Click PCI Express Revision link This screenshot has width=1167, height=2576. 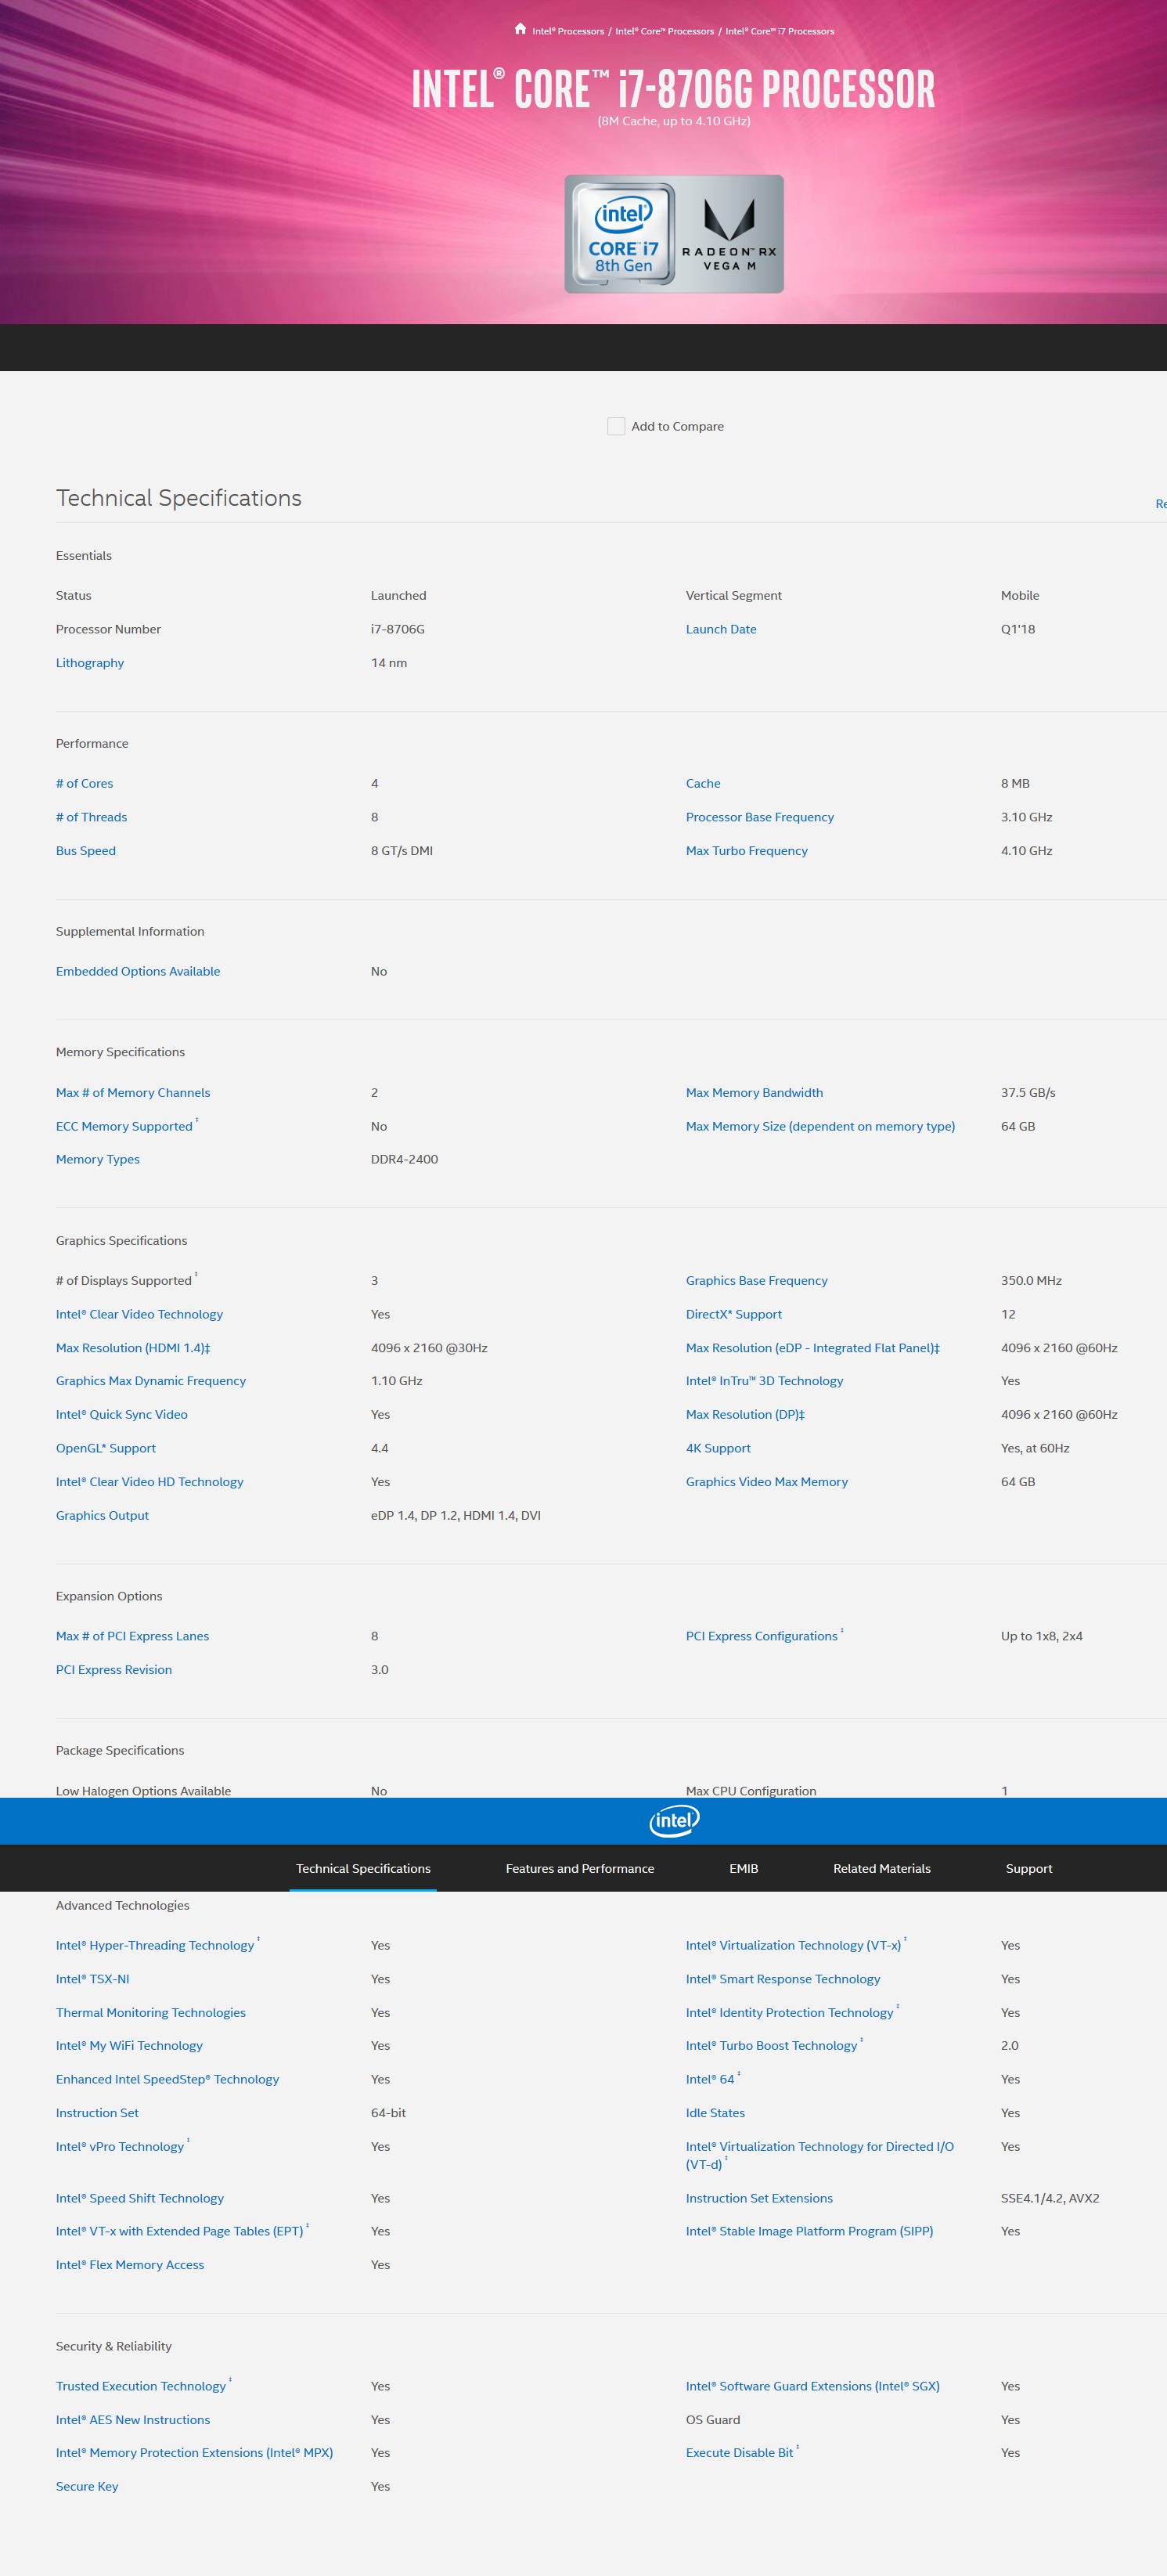point(114,1669)
